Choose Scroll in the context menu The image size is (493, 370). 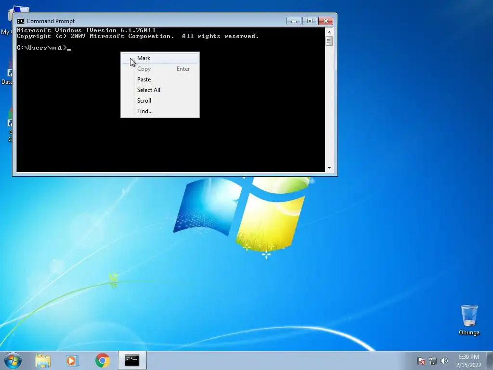(160, 101)
